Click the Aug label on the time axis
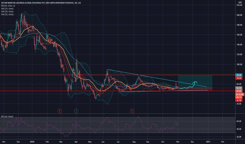 134,142
